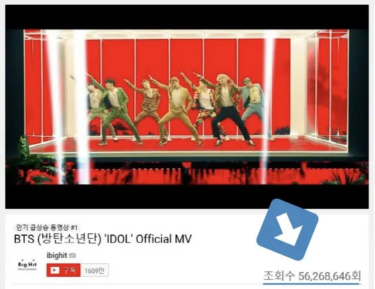Image resolution: width=375 pixels, height=289 pixels.
Task: Click the YouTube play logo in subscribe button
Action: pyautogui.click(x=54, y=270)
